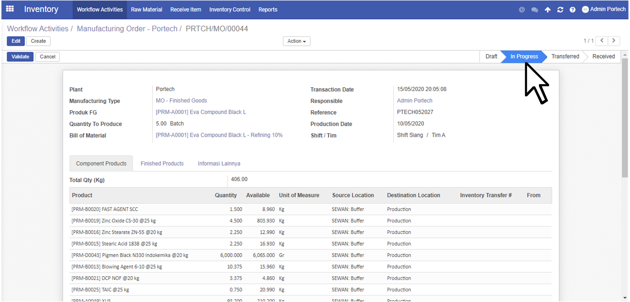
Task: Go to next record with right chevron
Action: click(x=614, y=41)
